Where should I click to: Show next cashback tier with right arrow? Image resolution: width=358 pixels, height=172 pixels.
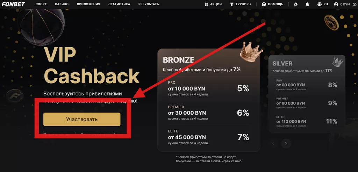[286, 143]
